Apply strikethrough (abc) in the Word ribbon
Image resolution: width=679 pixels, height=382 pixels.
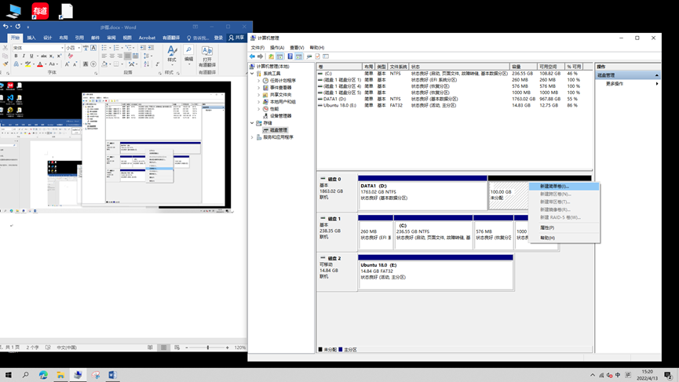(x=44, y=56)
